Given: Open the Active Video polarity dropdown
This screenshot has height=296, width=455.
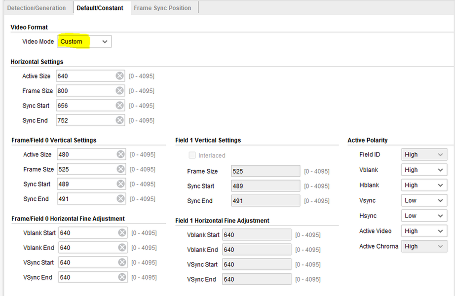Looking at the screenshot, I should (x=424, y=231).
